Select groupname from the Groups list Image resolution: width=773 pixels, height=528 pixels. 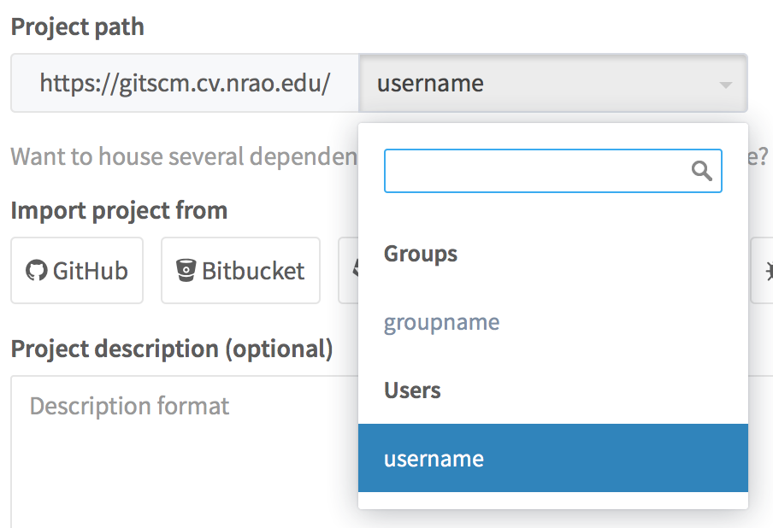pos(442,322)
